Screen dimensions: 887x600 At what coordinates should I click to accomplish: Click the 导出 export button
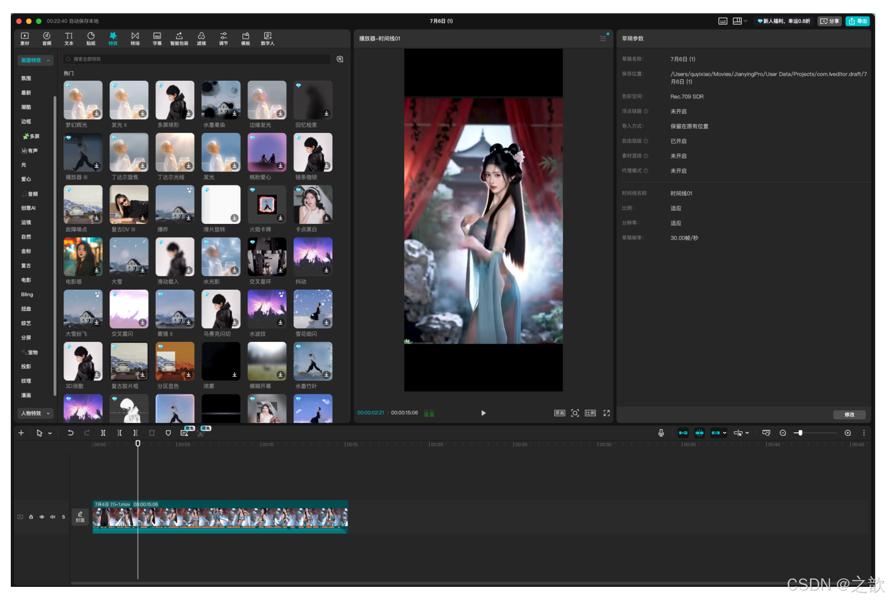click(858, 21)
